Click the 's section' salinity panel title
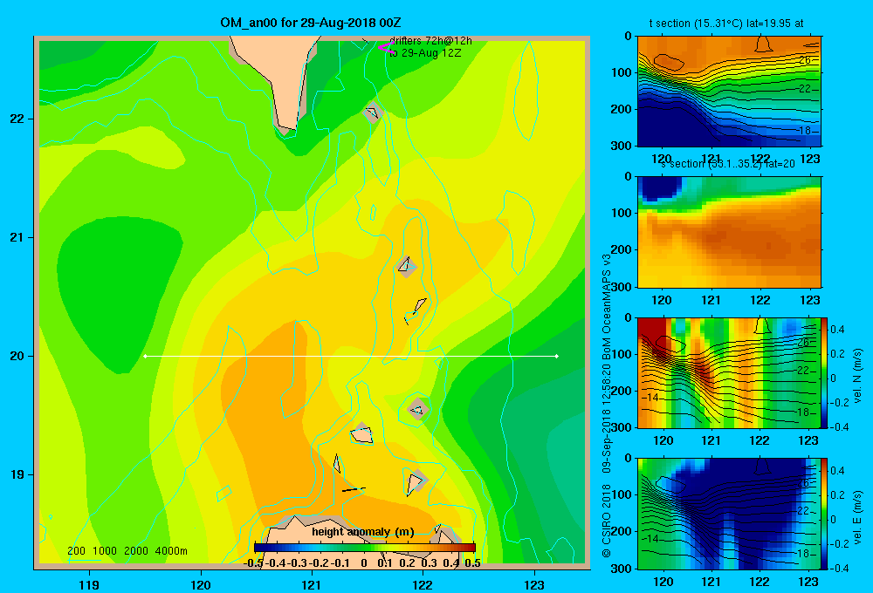 (x=727, y=164)
